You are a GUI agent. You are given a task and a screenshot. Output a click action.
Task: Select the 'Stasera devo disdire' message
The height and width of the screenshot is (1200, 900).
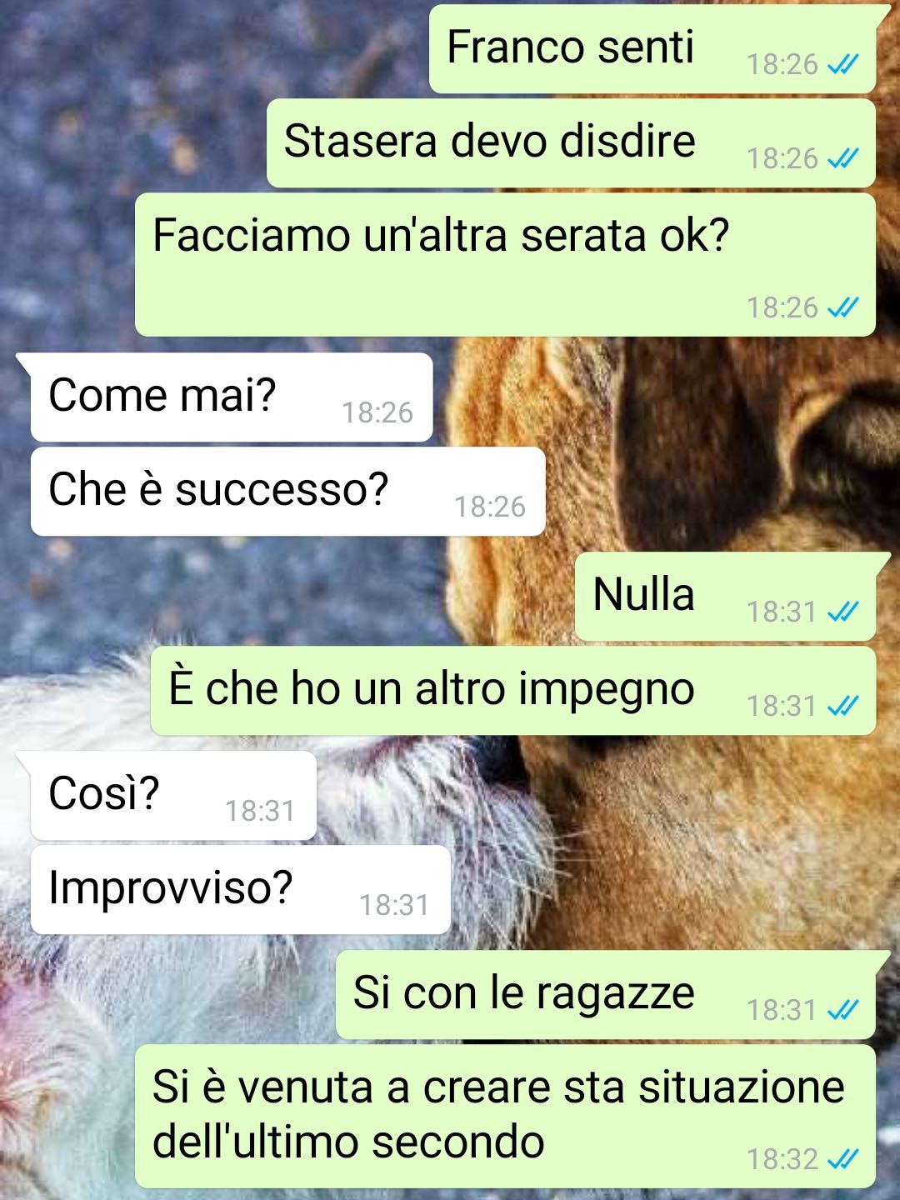coord(571,143)
